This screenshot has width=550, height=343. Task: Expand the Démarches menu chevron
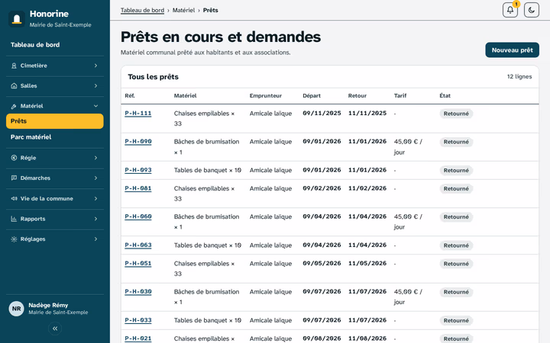click(95, 178)
